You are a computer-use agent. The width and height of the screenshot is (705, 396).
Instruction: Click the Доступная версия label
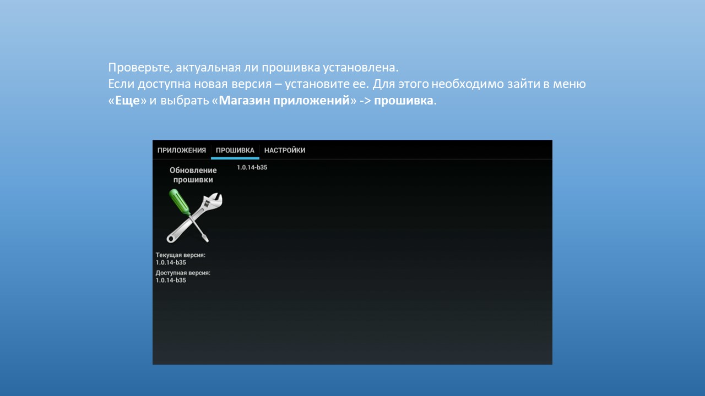pyautogui.click(x=183, y=273)
